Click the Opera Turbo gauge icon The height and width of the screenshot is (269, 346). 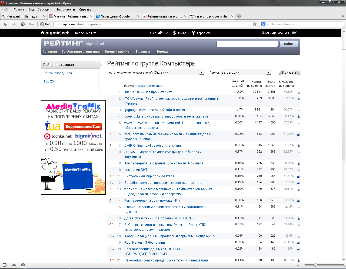coord(23,265)
